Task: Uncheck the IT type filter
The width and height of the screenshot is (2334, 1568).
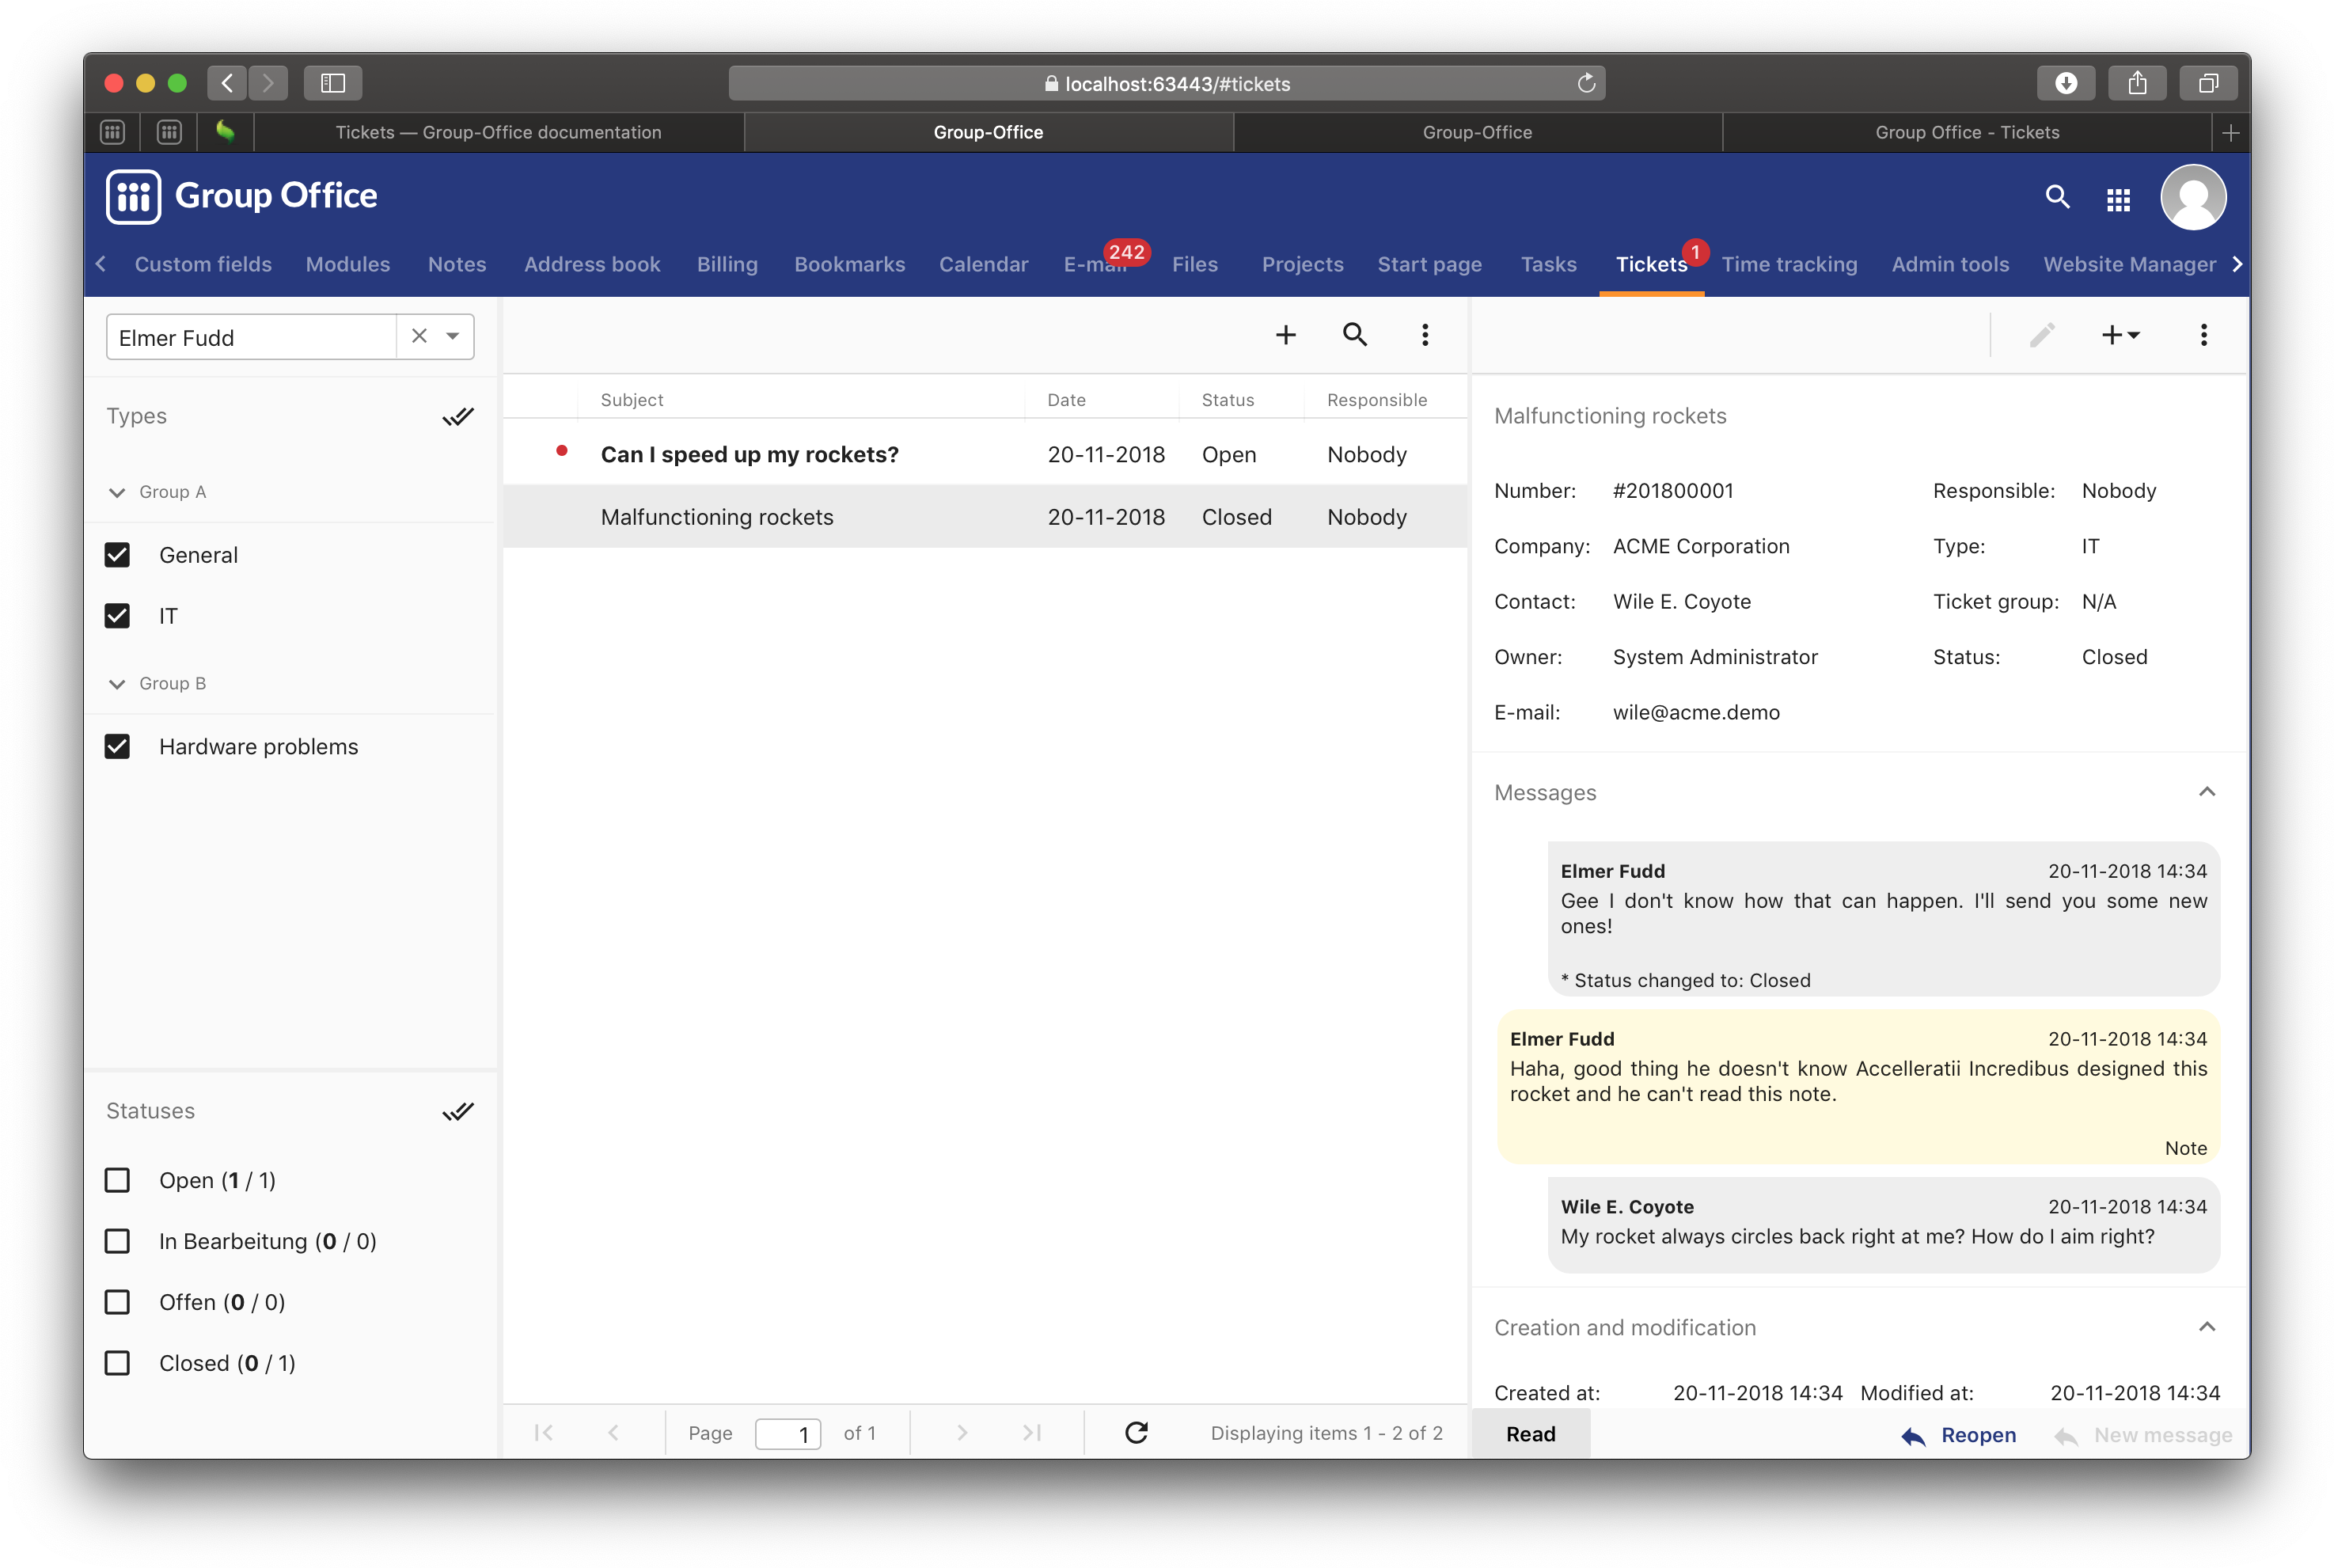Action: 117,616
